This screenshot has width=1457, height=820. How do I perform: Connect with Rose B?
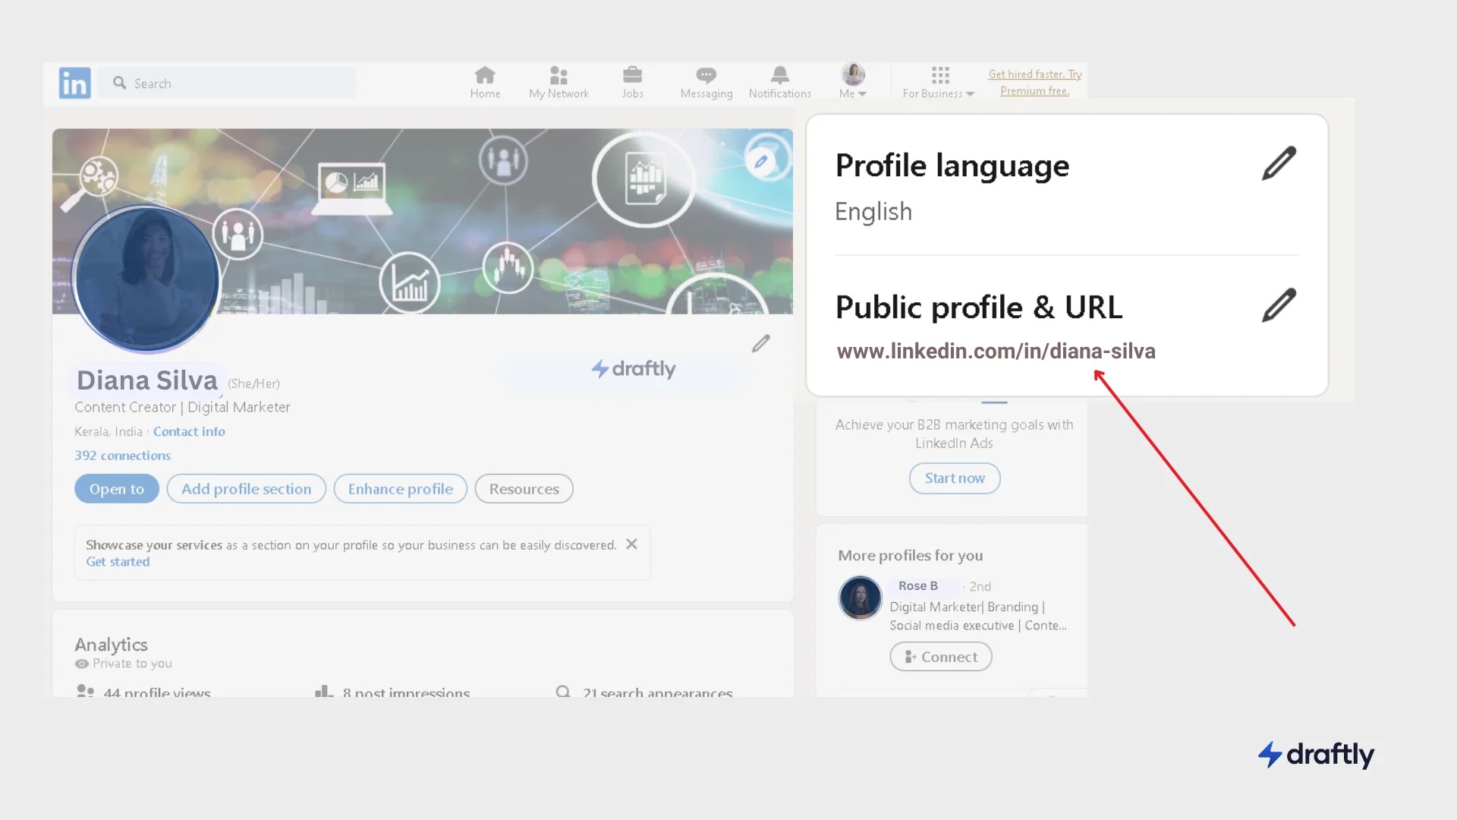point(940,656)
